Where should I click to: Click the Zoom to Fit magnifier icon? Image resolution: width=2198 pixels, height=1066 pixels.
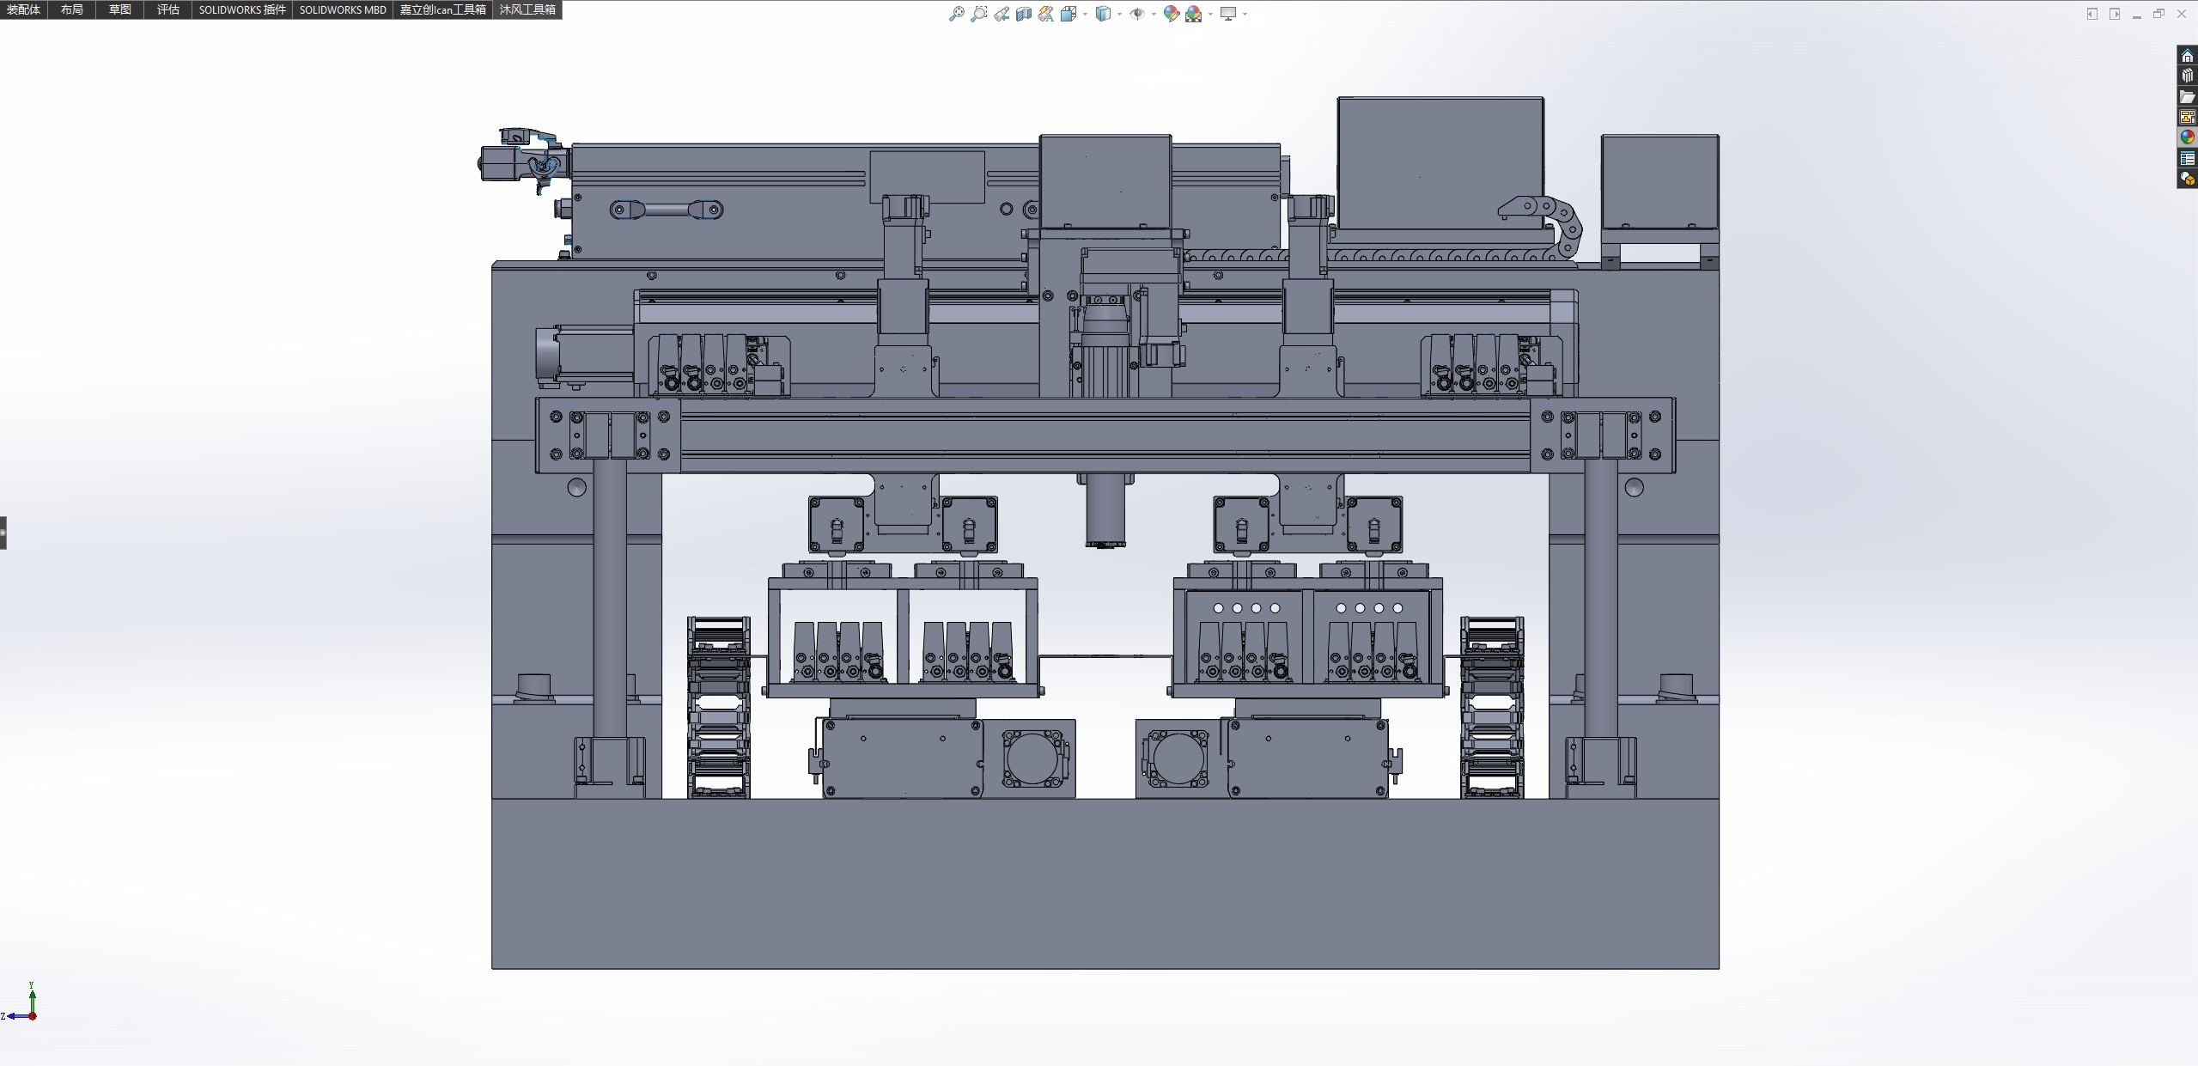tap(956, 14)
